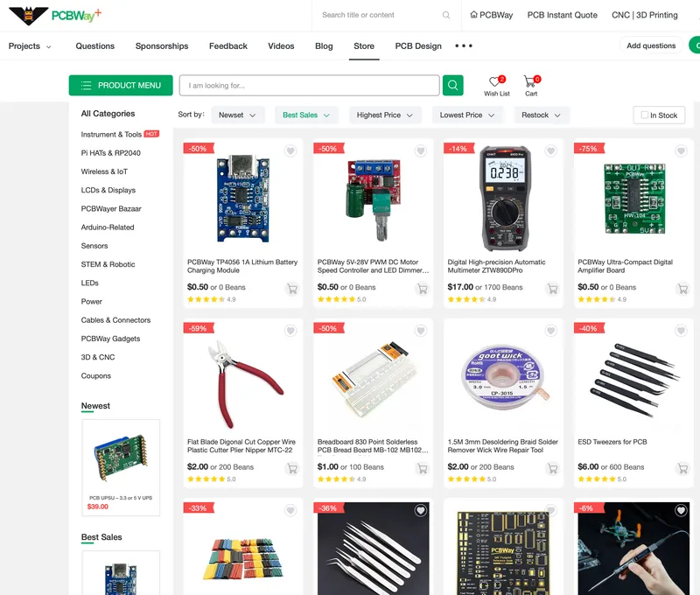
Task: Switch to the PCB Design tab
Action: 418,46
